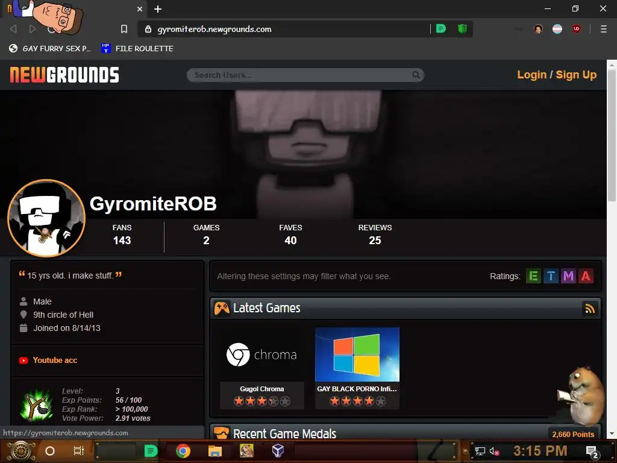Toggle the A rating filter
The image size is (617, 463).
(586, 276)
